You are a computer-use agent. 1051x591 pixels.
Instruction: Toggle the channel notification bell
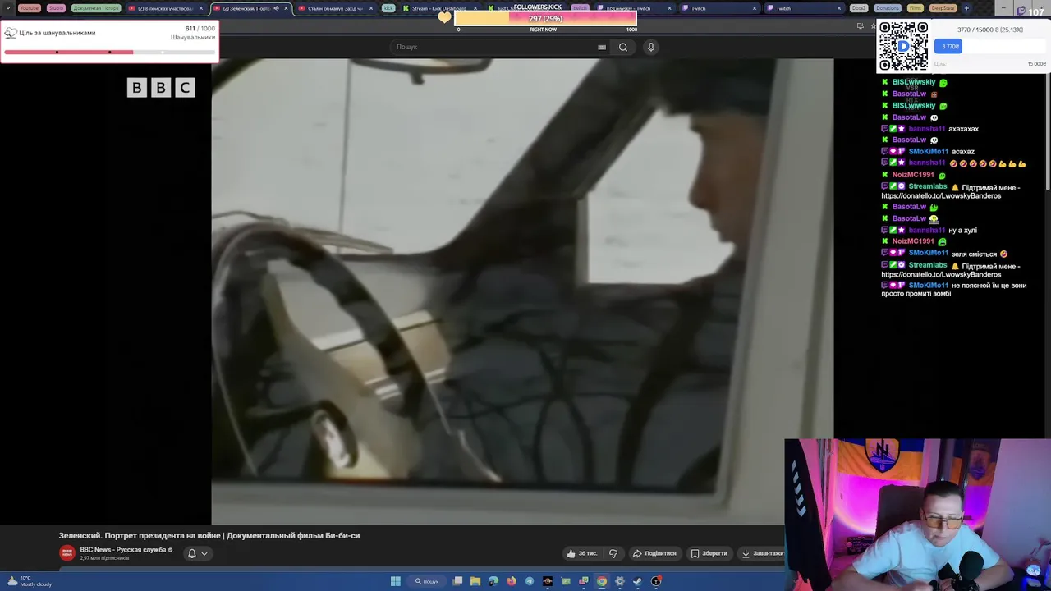(192, 553)
